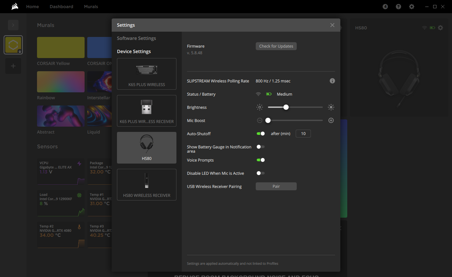This screenshot has height=277, width=452.
Task: Enable Show Battery Gauge in Notification area
Action: 261,147
